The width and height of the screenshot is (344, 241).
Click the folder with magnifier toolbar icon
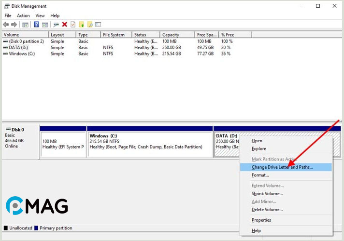coord(90,25)
